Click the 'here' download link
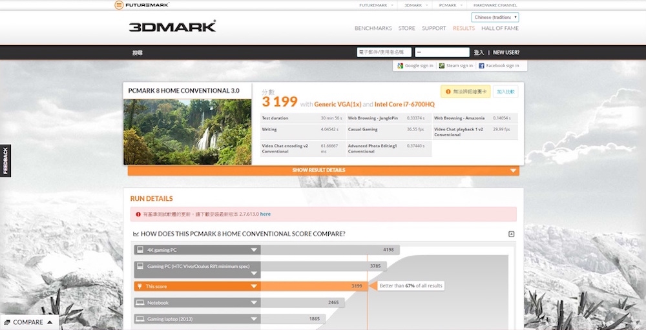 coord(266,214)
